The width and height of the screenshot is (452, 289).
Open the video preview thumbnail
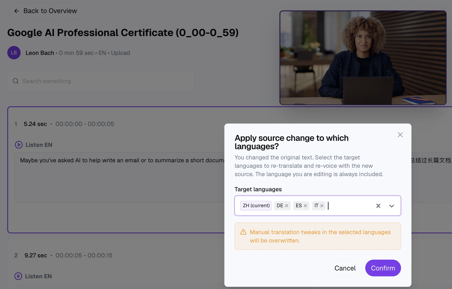click(x=363, y=58)
